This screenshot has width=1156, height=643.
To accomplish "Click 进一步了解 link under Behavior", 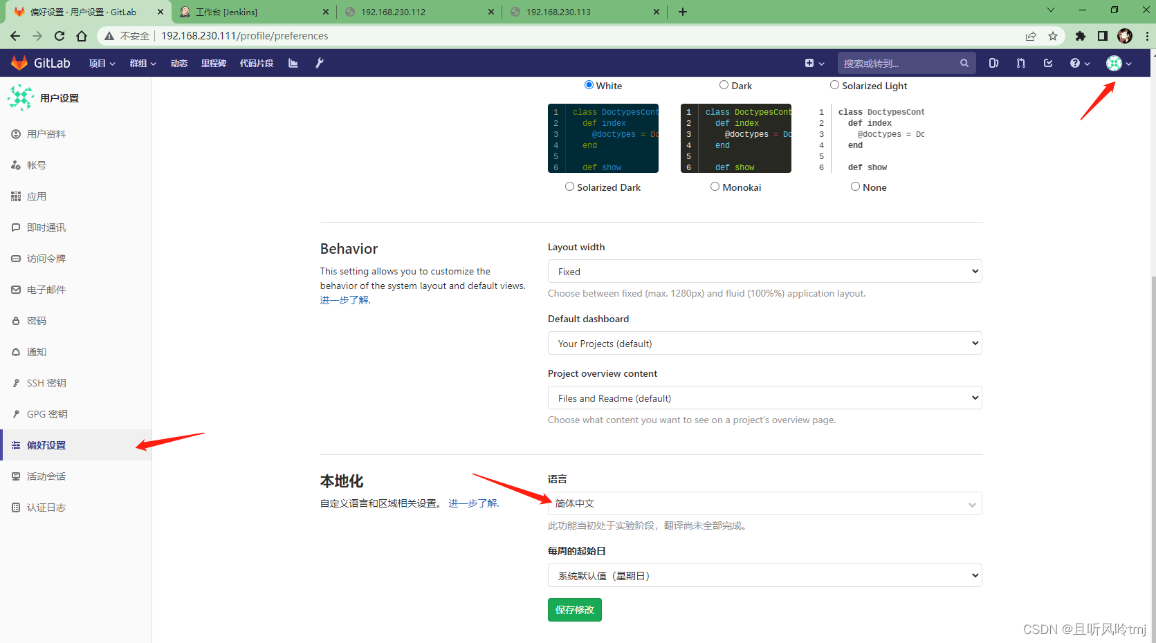I will (x=345, y=300).
